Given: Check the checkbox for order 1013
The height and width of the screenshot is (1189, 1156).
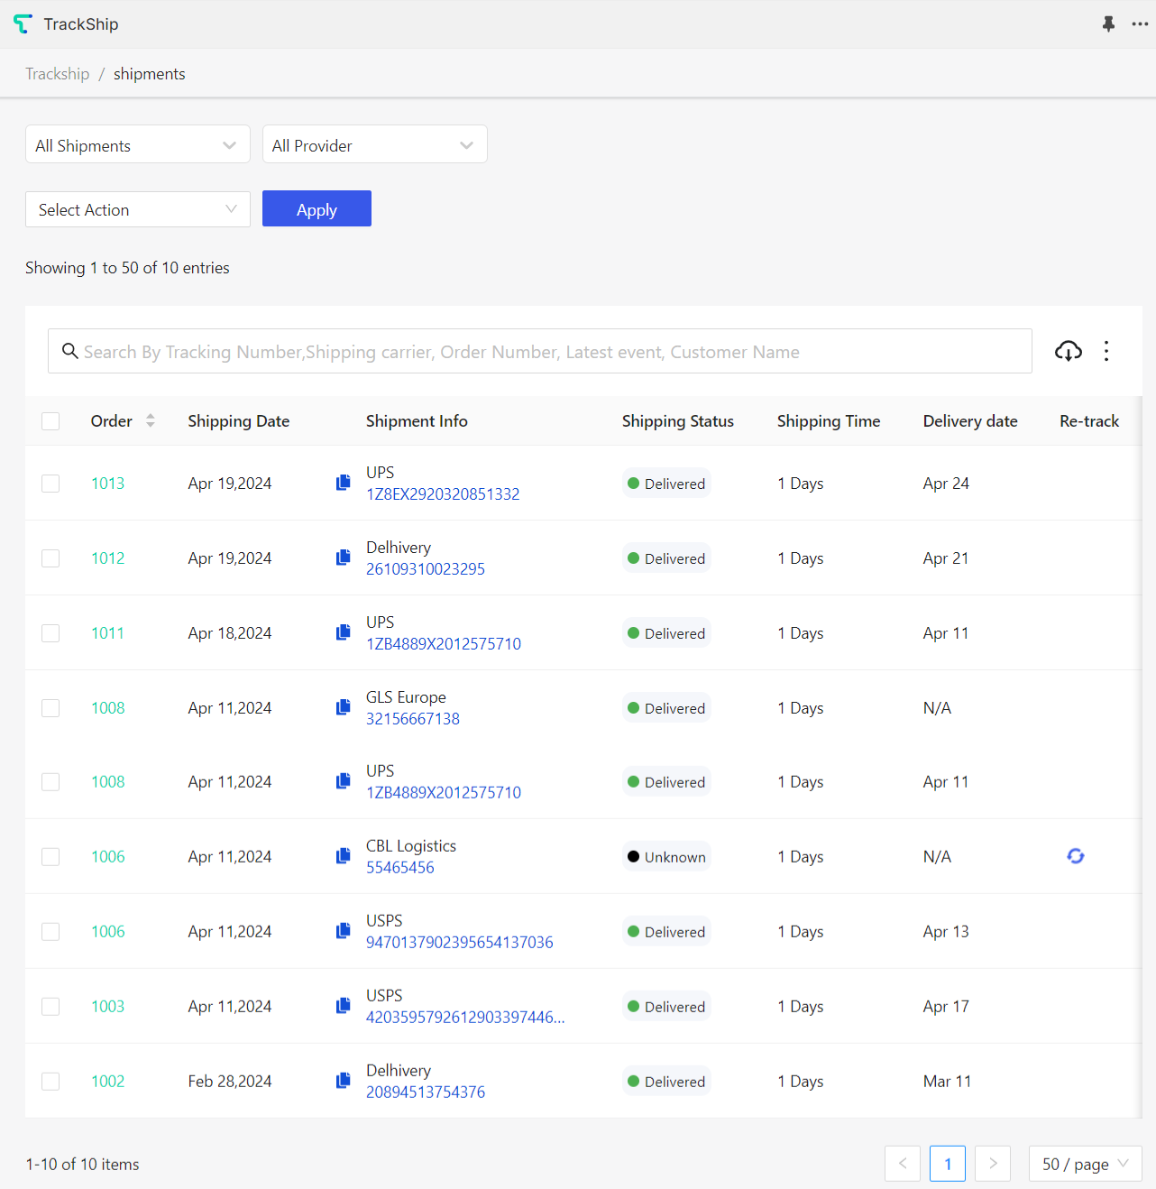Looking at the screenshot, I should click(x=50, y=483).
